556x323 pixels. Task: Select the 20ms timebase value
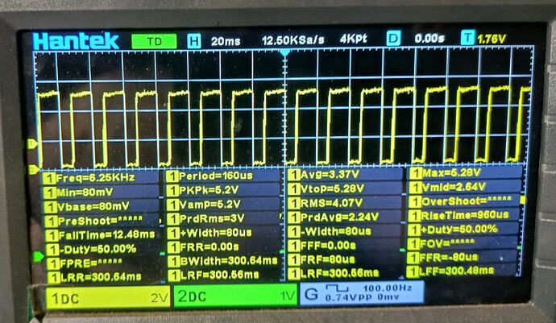tap(226, 42)
